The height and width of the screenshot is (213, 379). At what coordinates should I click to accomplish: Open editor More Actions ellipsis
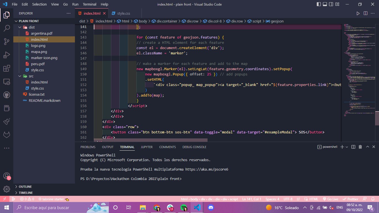tap(373, 13)
